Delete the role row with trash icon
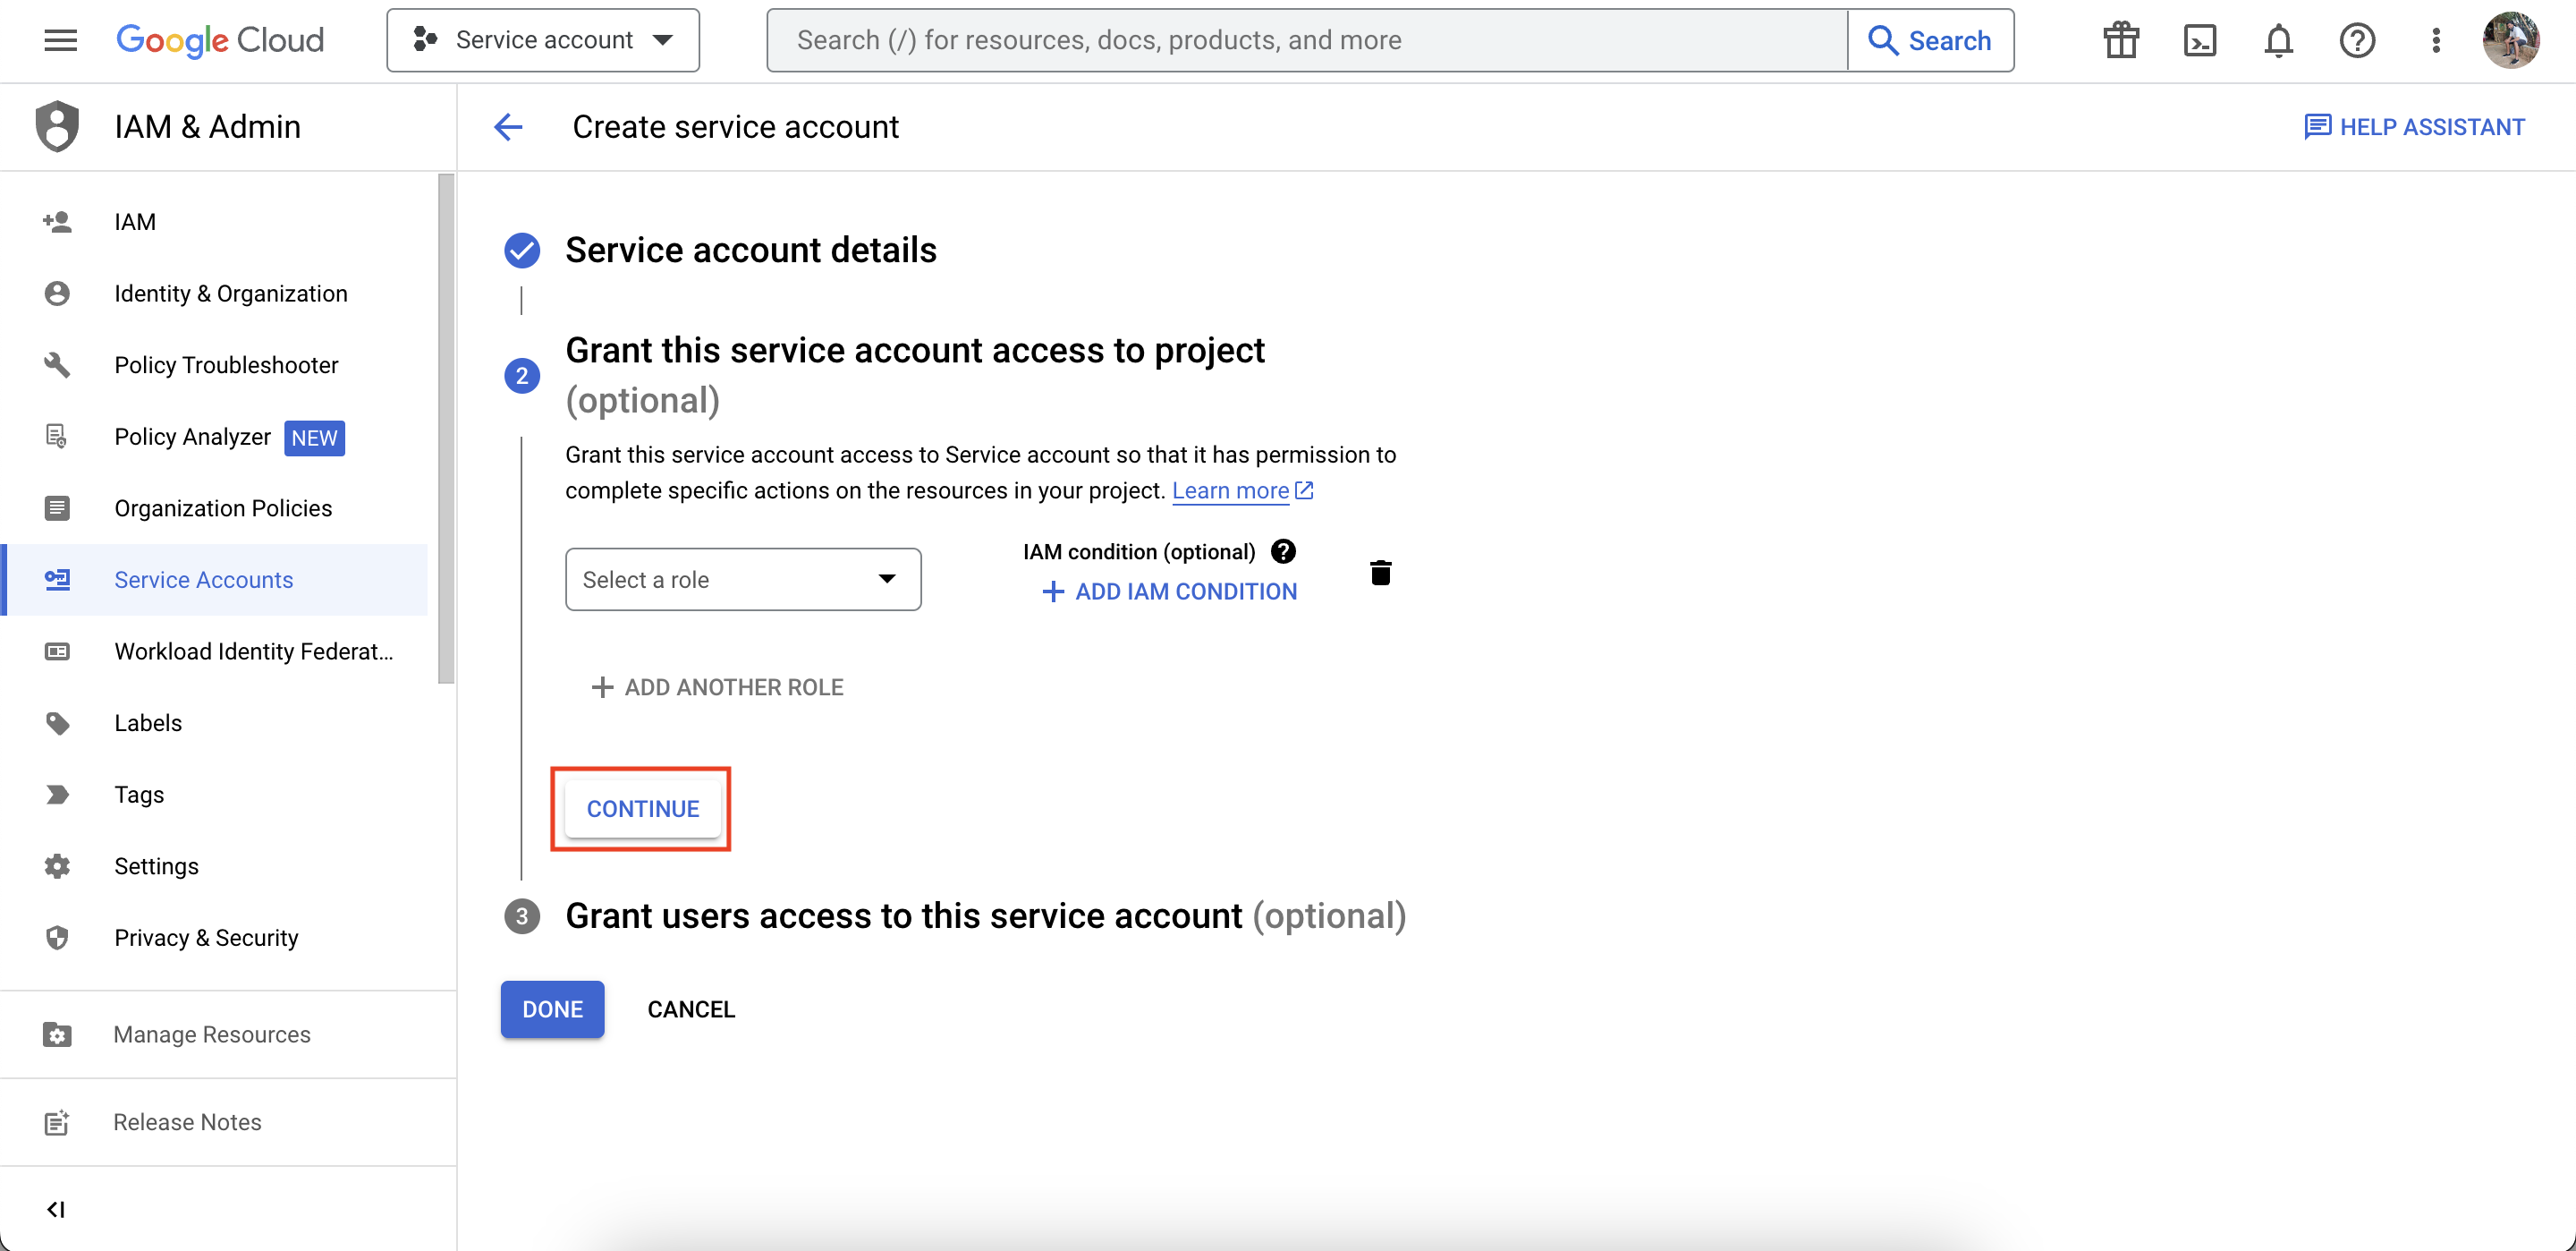2576x1251 pixels. coord(1380,573)
